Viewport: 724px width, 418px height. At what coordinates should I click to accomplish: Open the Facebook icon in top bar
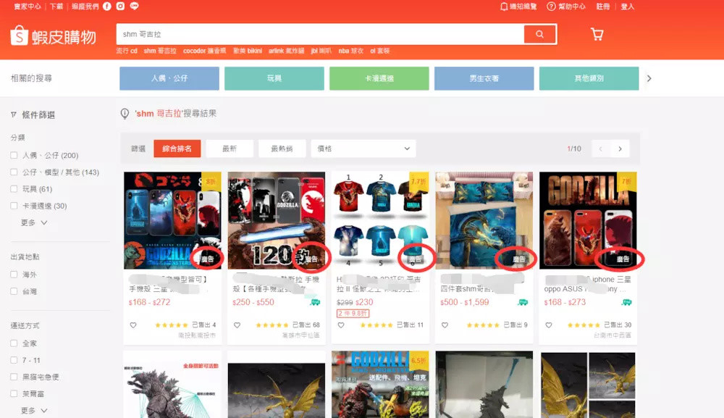pos(106,6)
